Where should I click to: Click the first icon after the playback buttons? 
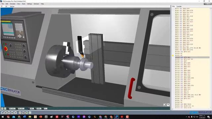pos(20,112)
